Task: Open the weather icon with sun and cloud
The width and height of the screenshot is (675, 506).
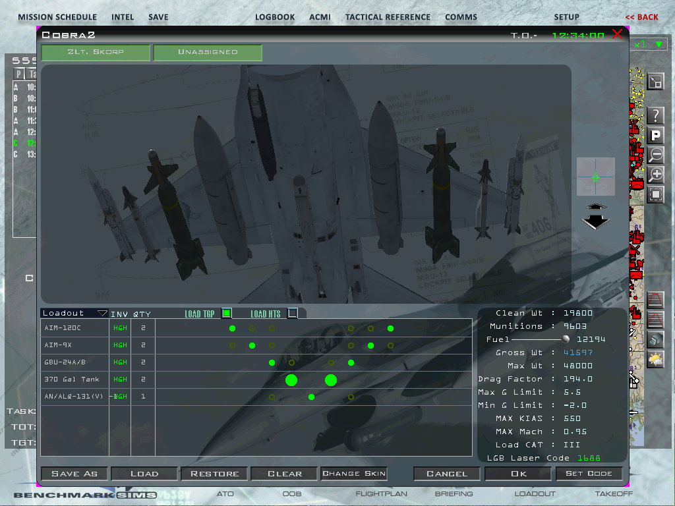Action: click(655, 359)
